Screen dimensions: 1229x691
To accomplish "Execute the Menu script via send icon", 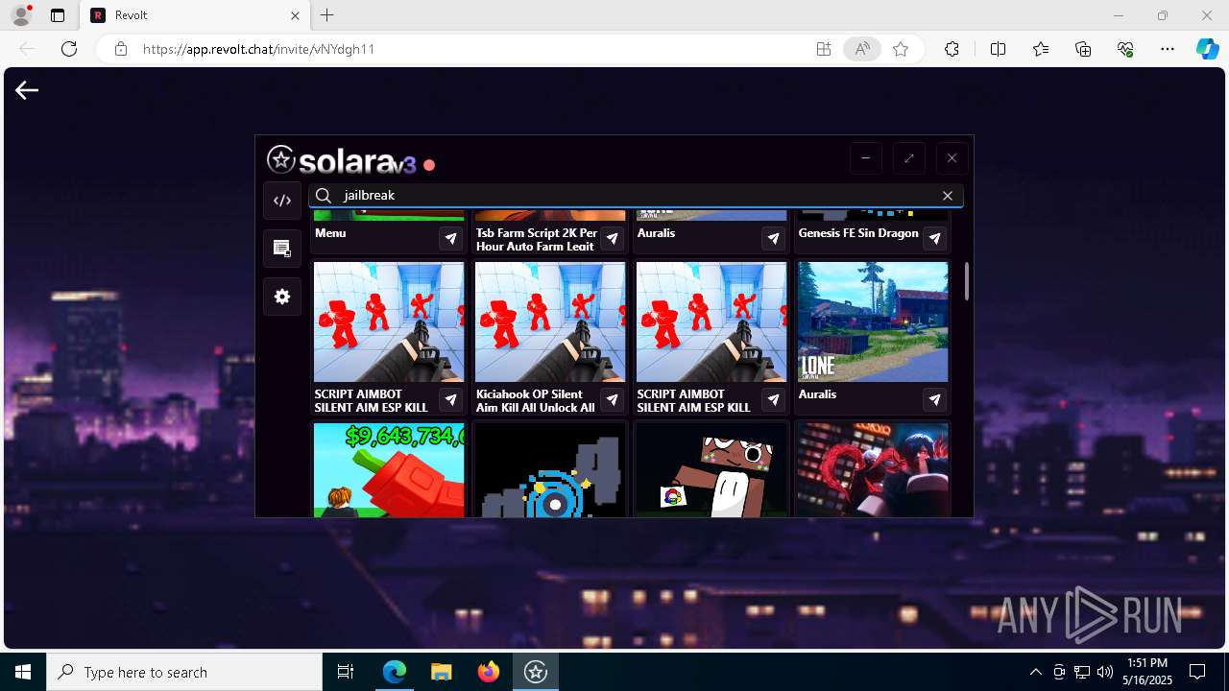I will pyautogui.click(x=451, y=238).
